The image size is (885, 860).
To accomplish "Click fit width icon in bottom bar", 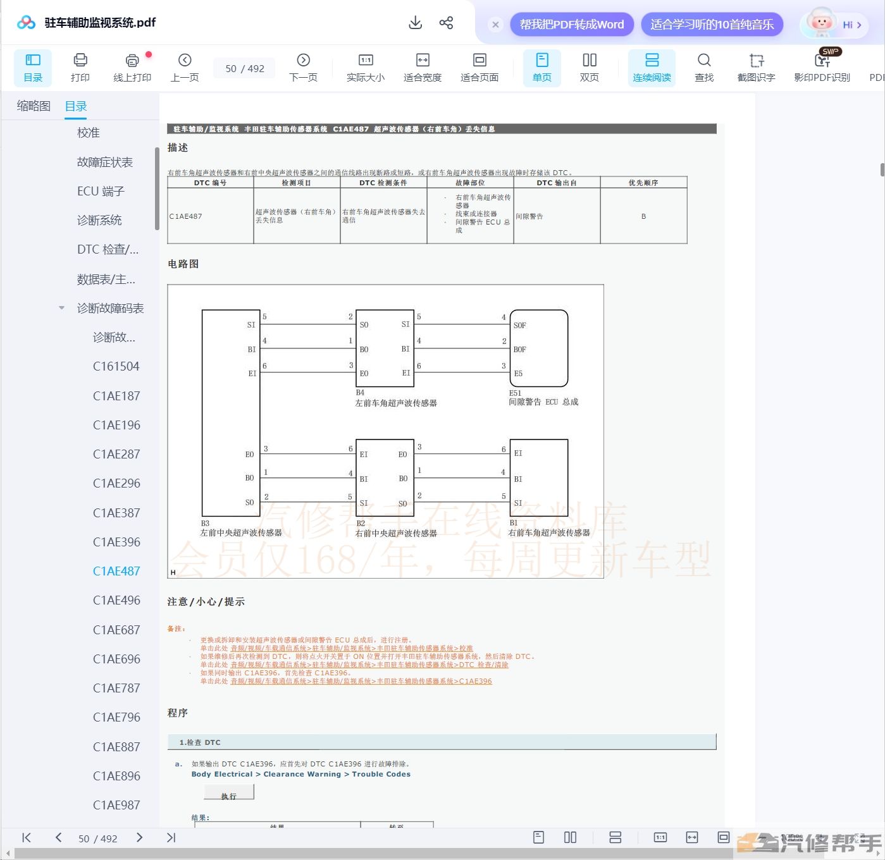I will 692,837.
